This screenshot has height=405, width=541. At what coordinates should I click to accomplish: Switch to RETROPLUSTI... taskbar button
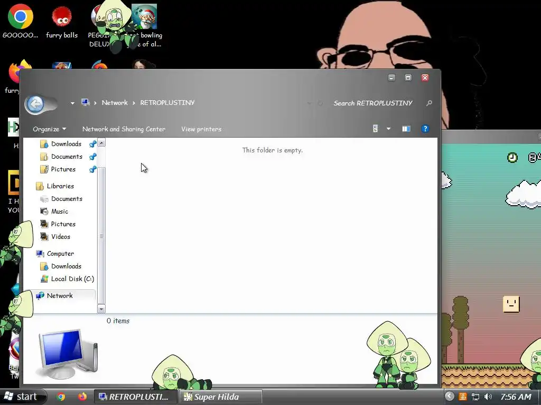pyautogui.click(x=136, y=397)
